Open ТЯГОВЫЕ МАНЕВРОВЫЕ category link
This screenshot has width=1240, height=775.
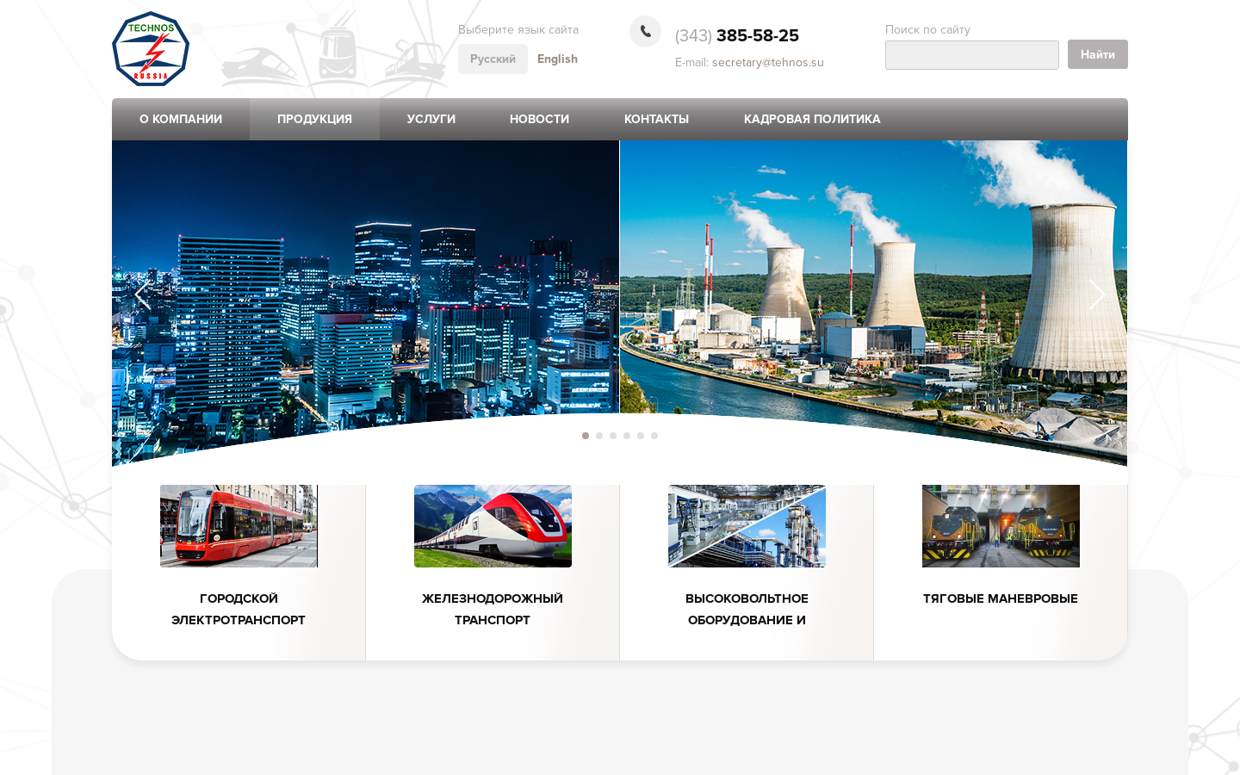(1001, 598)
